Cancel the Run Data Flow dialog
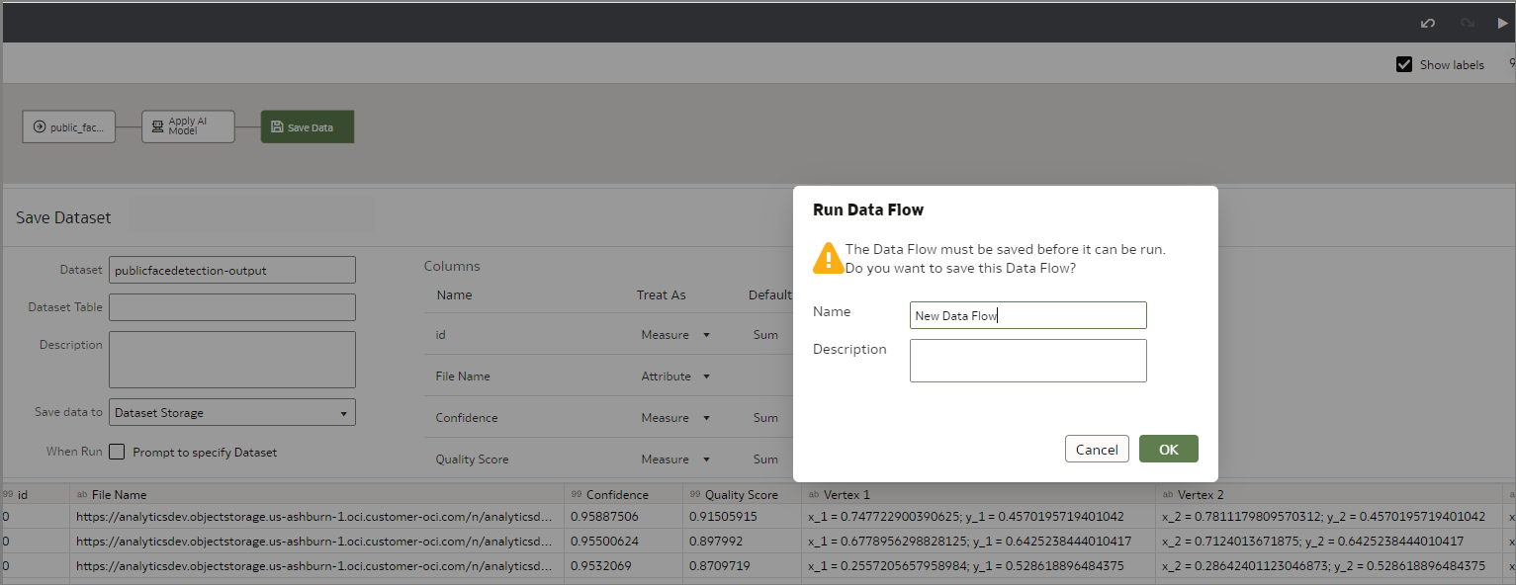Screen dimensions: 1516x585 [1097, 449]
